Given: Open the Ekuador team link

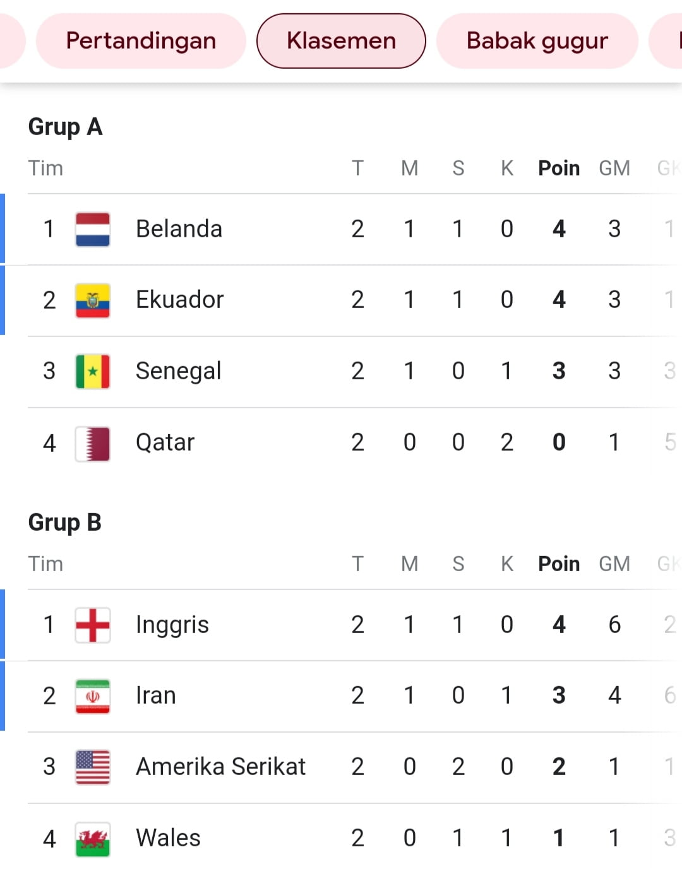Looking at the screenshot, I should click(180, 300).
